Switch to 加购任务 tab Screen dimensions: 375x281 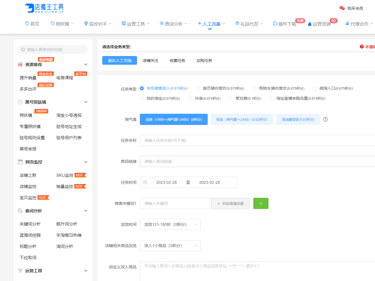[x=204, y=61]
